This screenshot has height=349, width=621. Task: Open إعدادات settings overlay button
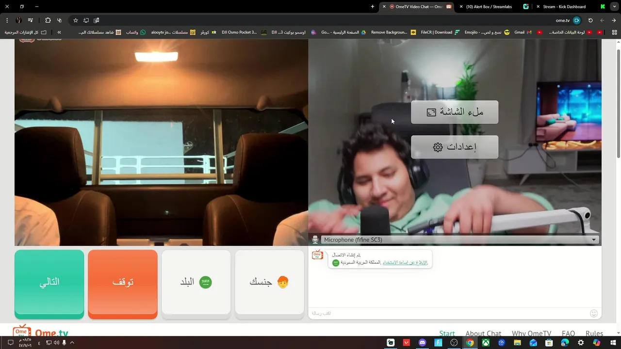click(455, 147)
